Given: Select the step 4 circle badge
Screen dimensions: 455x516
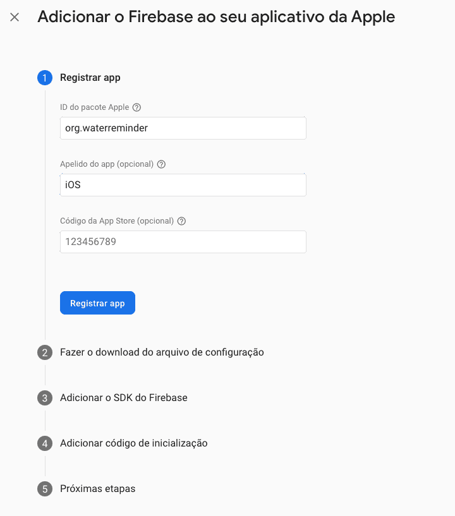Looking at the screenshot, I should click(x=44, y=443).
